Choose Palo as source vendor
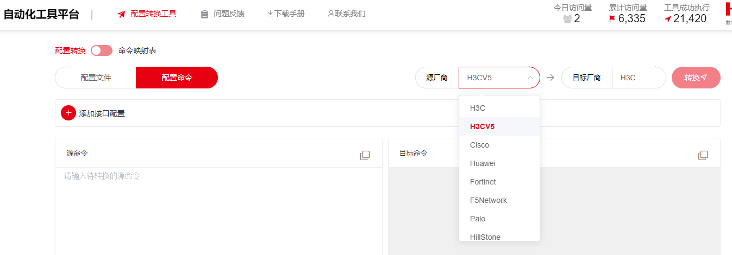732x255 pixels. click(x=499, y=219)
